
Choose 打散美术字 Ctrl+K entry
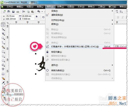[x=79, y=47]
